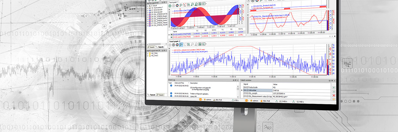The width and height of the screenshot is (398, 132).
Task: Click the zoom out magnifier in Trend graph 3
Action: (192, 45)
